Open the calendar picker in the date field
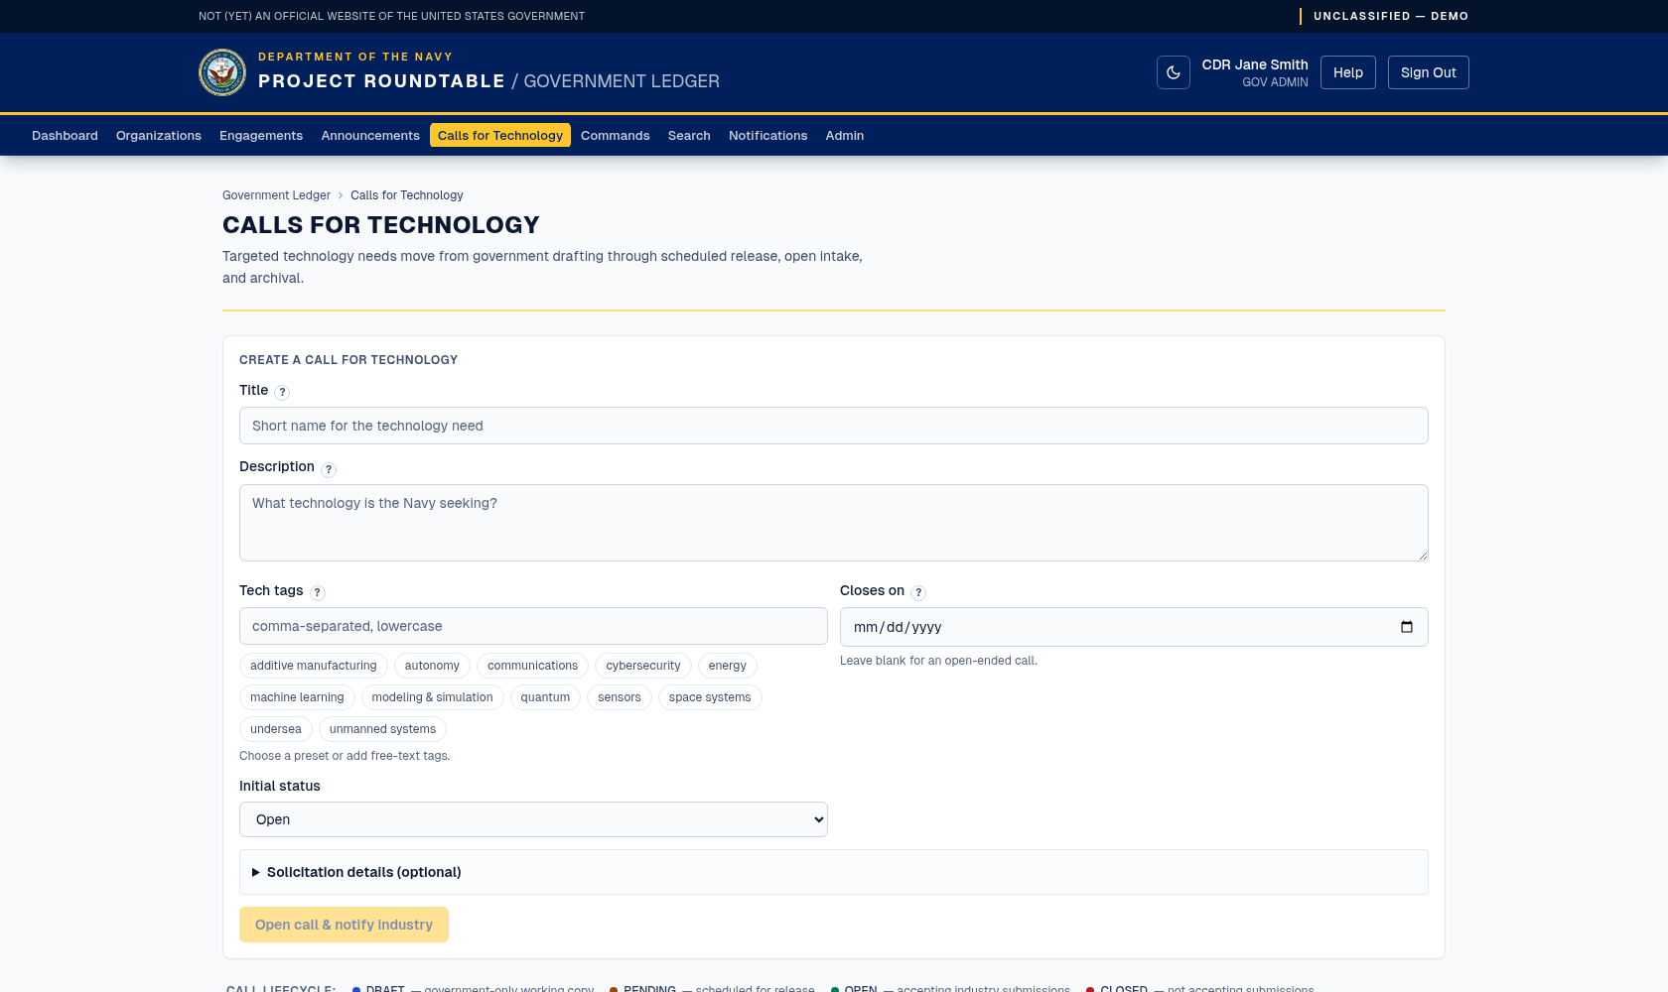This screenshot has width=1668, height=992. click(1406, 627)
